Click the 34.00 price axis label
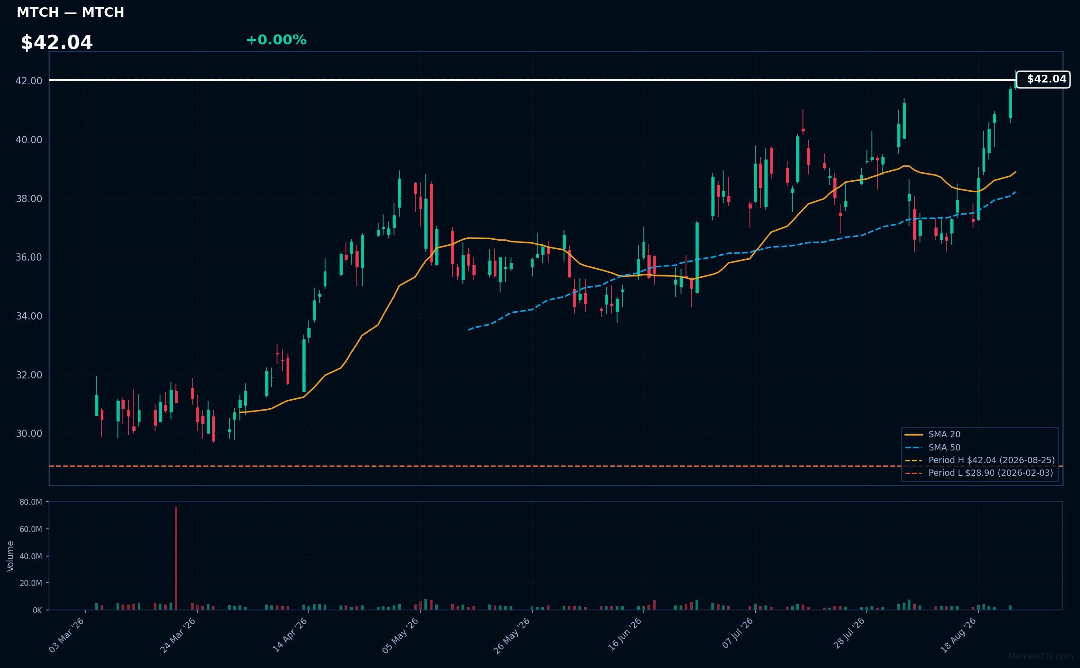 coord(29,316)
